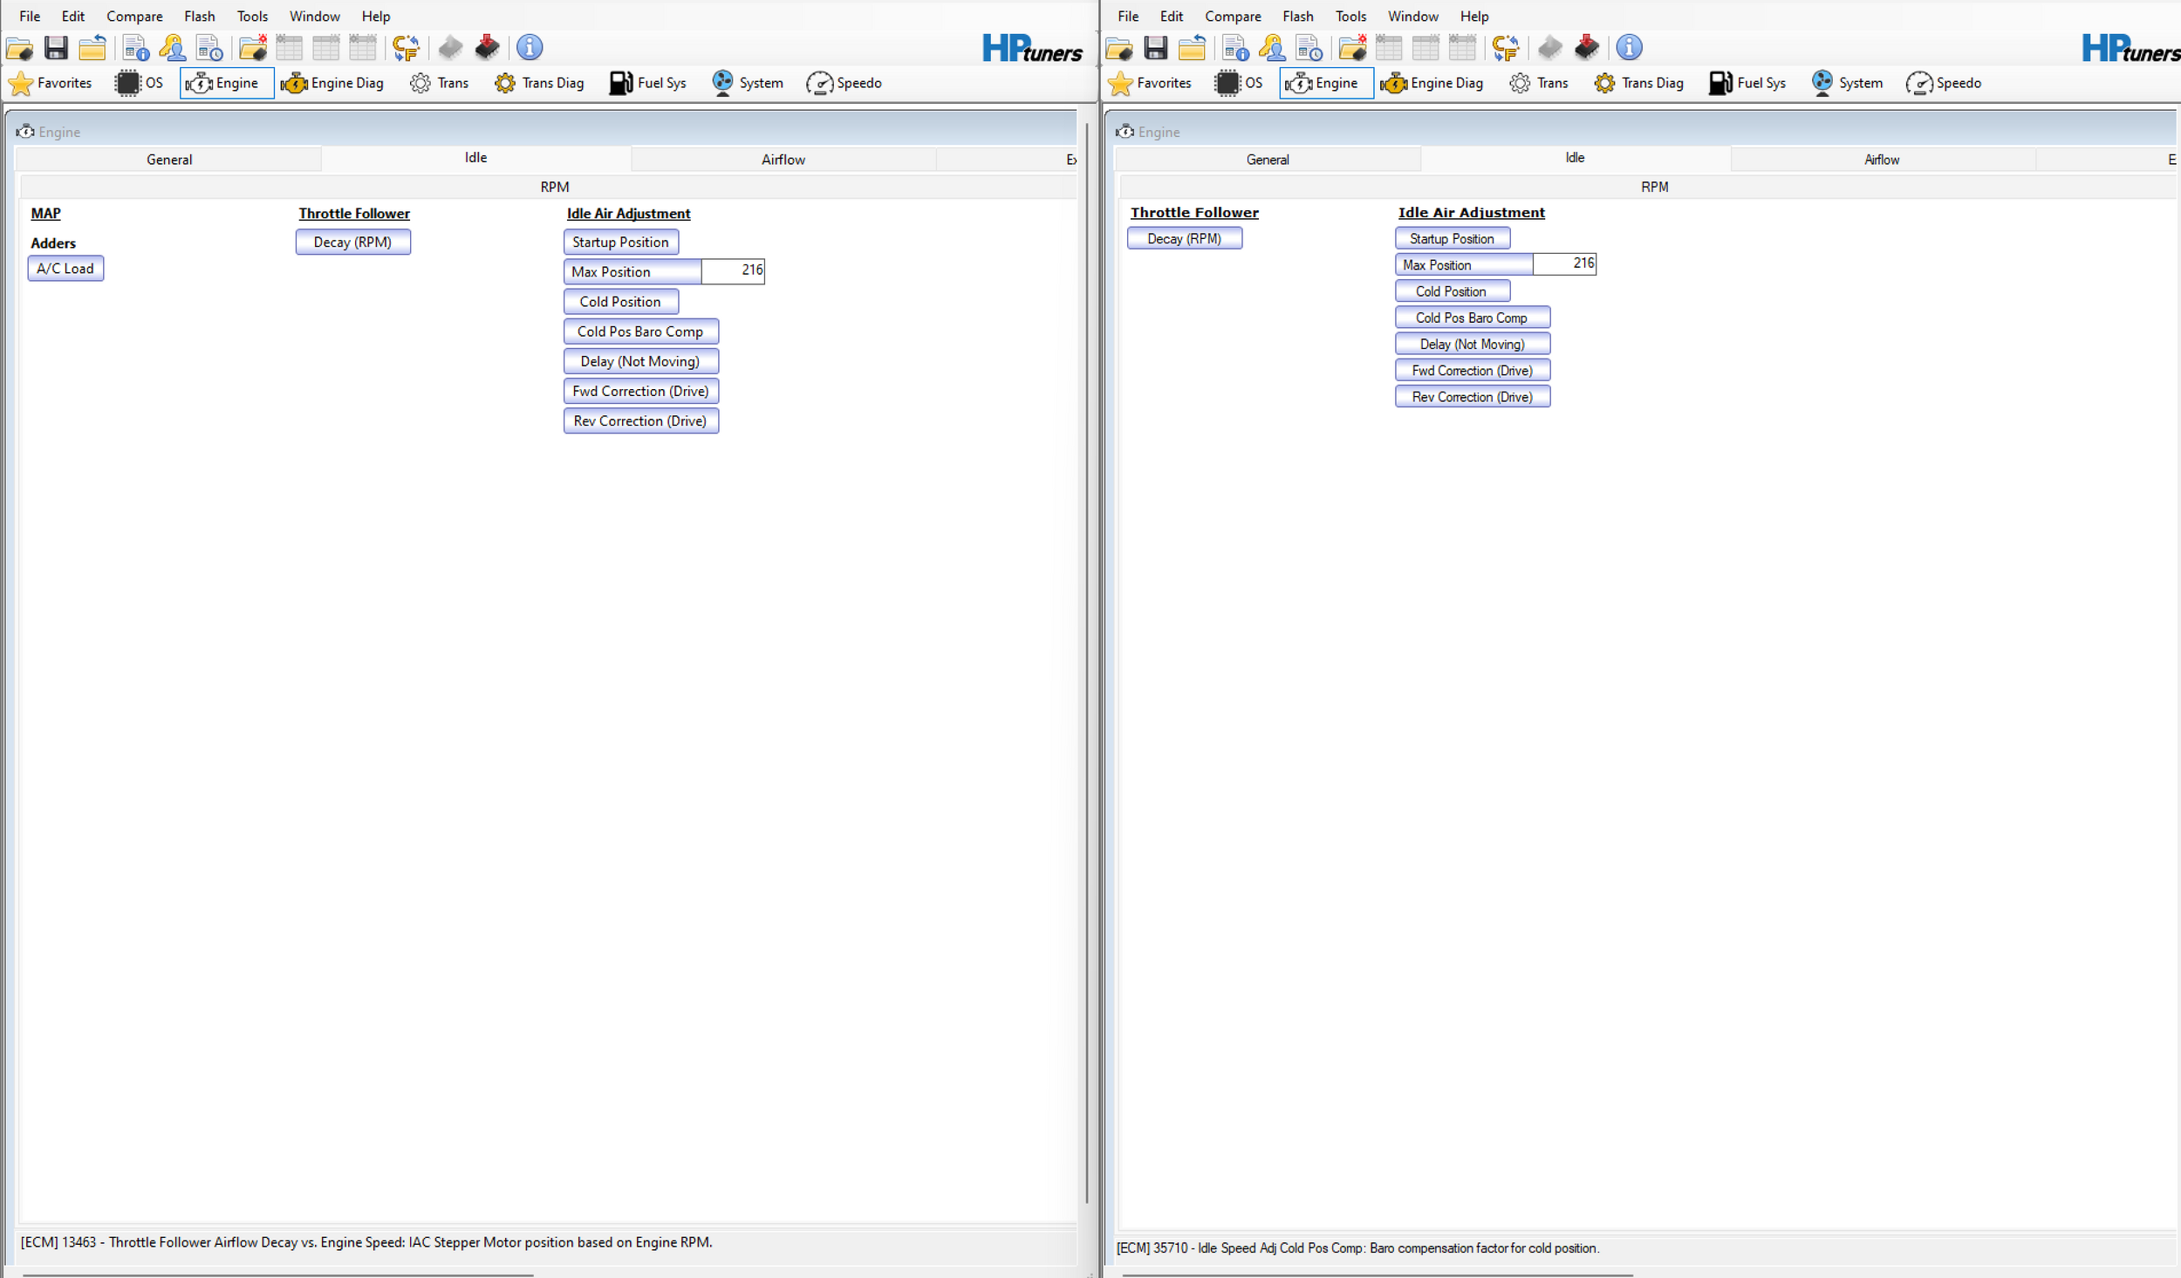Switch to Airflow tab in left window
This screenshot has height=1278, width=2181.
click(783, 160)
